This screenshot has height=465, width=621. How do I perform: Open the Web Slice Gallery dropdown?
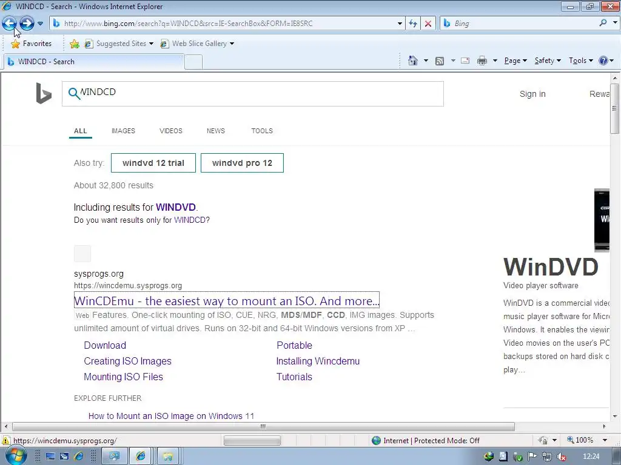197,44
